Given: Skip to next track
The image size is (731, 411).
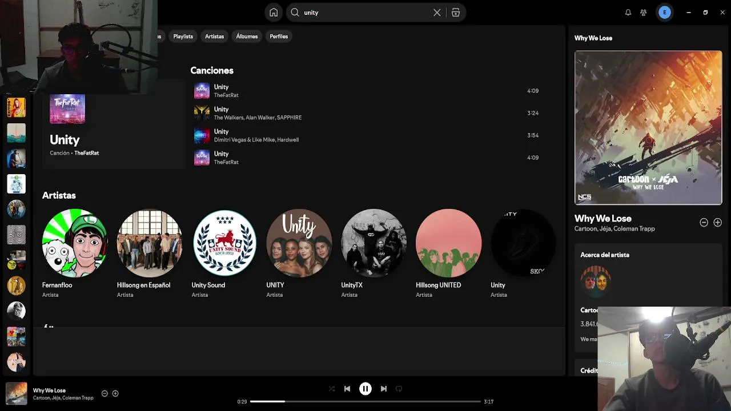Looking at the screenshot, I should click(384, 389).
